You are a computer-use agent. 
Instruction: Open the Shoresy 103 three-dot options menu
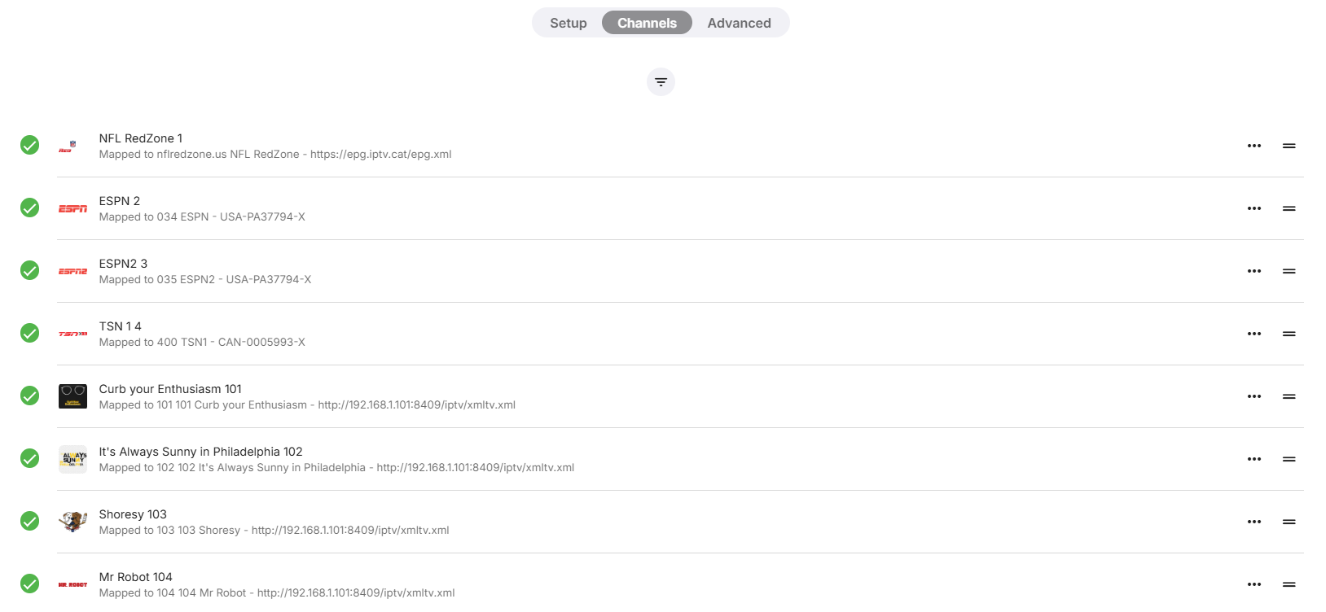1254,522
